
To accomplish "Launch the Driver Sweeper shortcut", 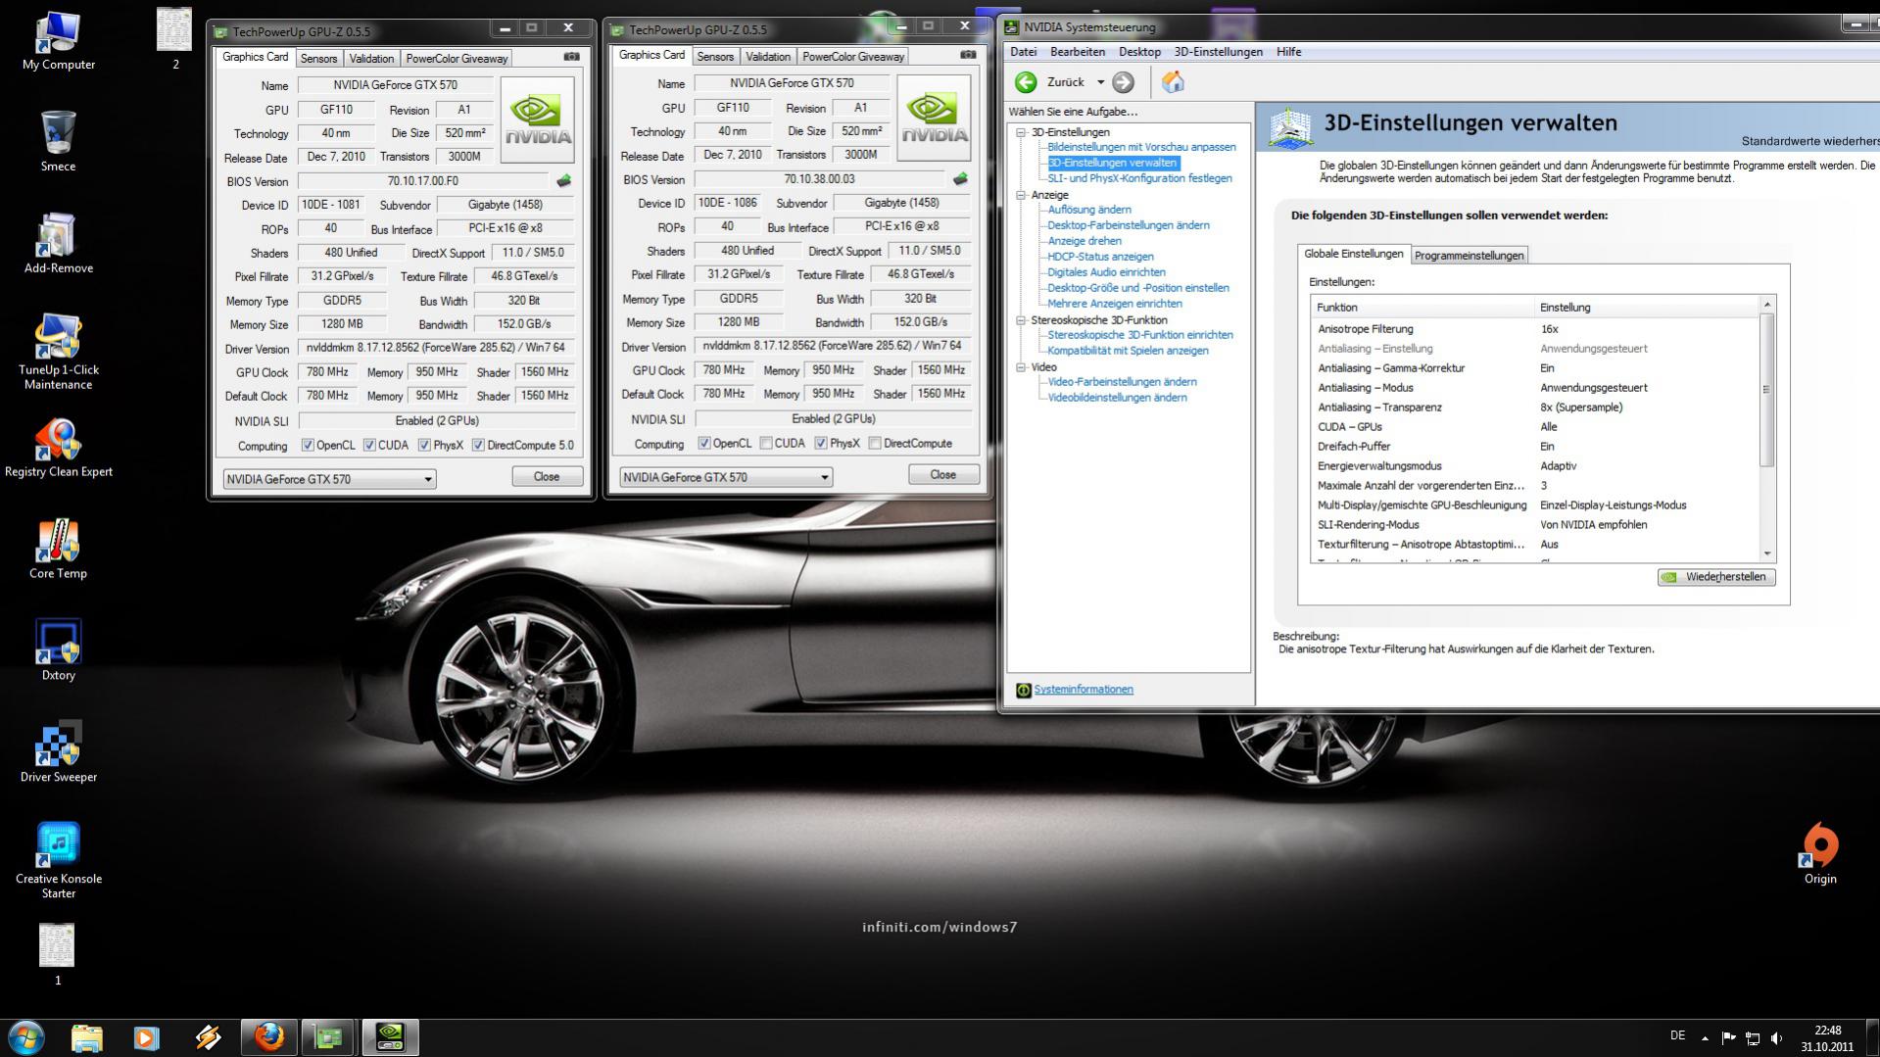I will click(58, 752).
